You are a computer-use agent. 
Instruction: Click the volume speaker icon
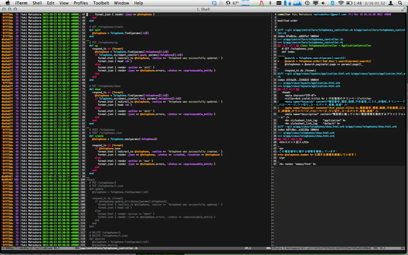point(323,3)
